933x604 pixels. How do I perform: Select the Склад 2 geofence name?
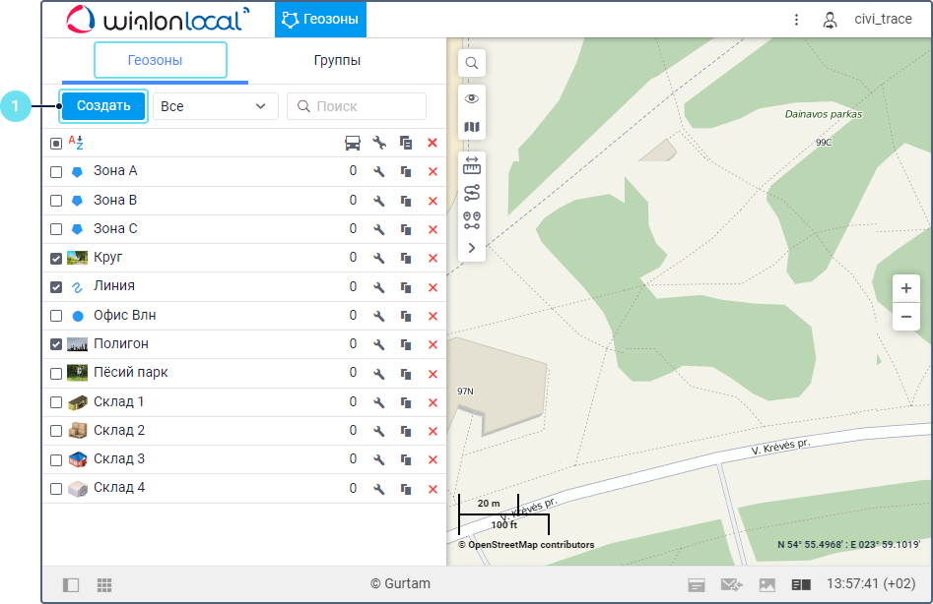pyautogui.click(x=119, y=431)
